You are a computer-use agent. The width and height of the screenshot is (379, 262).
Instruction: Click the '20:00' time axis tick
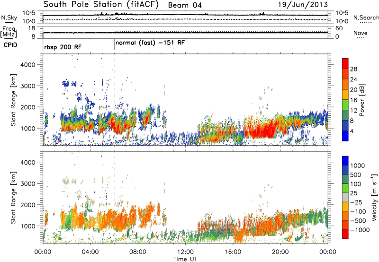(x=280, y=252)
